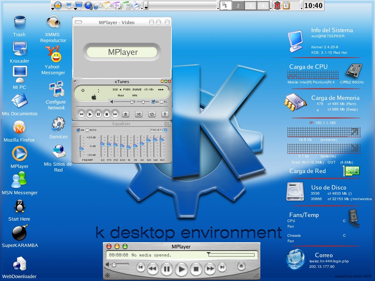The image size is (375, 281).
Task: Skip to next track in xTunes
Action: coord(115,114)
